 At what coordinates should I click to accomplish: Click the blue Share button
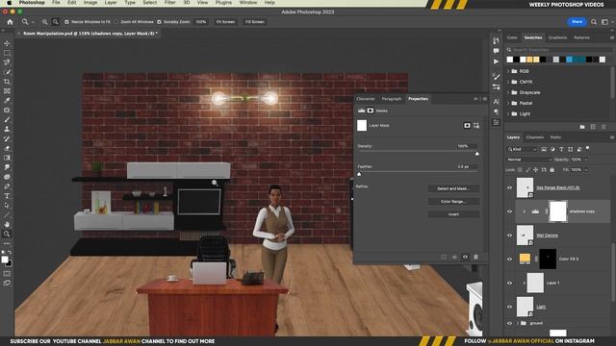coord(577,22)
